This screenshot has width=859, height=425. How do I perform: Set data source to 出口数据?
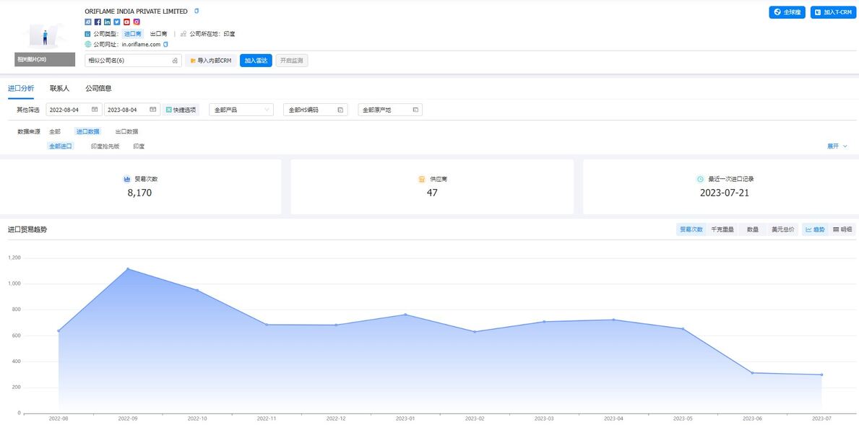click(x=126, y=132)
